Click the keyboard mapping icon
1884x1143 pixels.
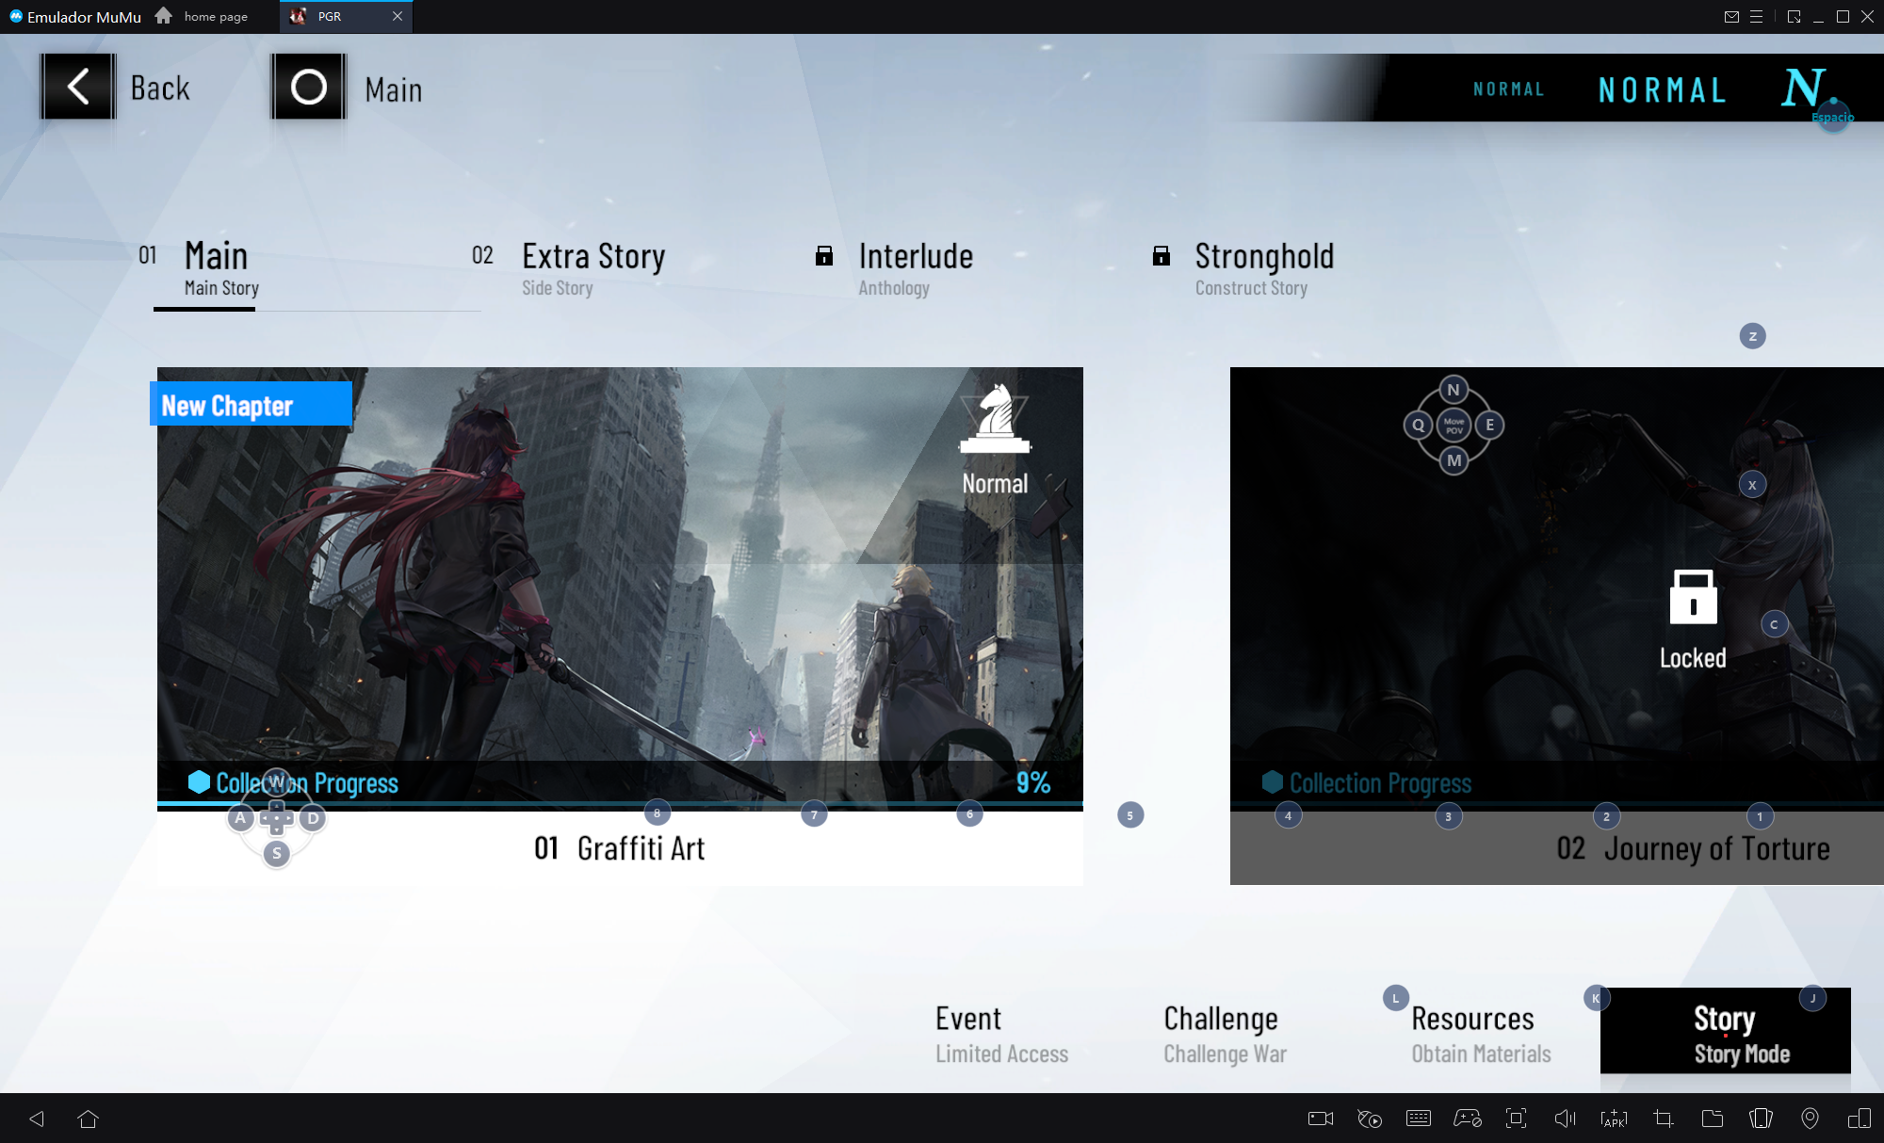tap(1418, 1119)
